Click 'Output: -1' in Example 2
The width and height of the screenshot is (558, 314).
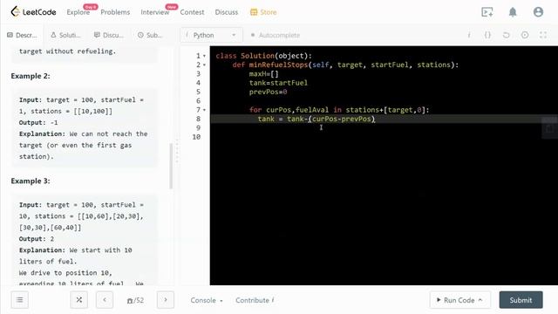pos(38,122)
